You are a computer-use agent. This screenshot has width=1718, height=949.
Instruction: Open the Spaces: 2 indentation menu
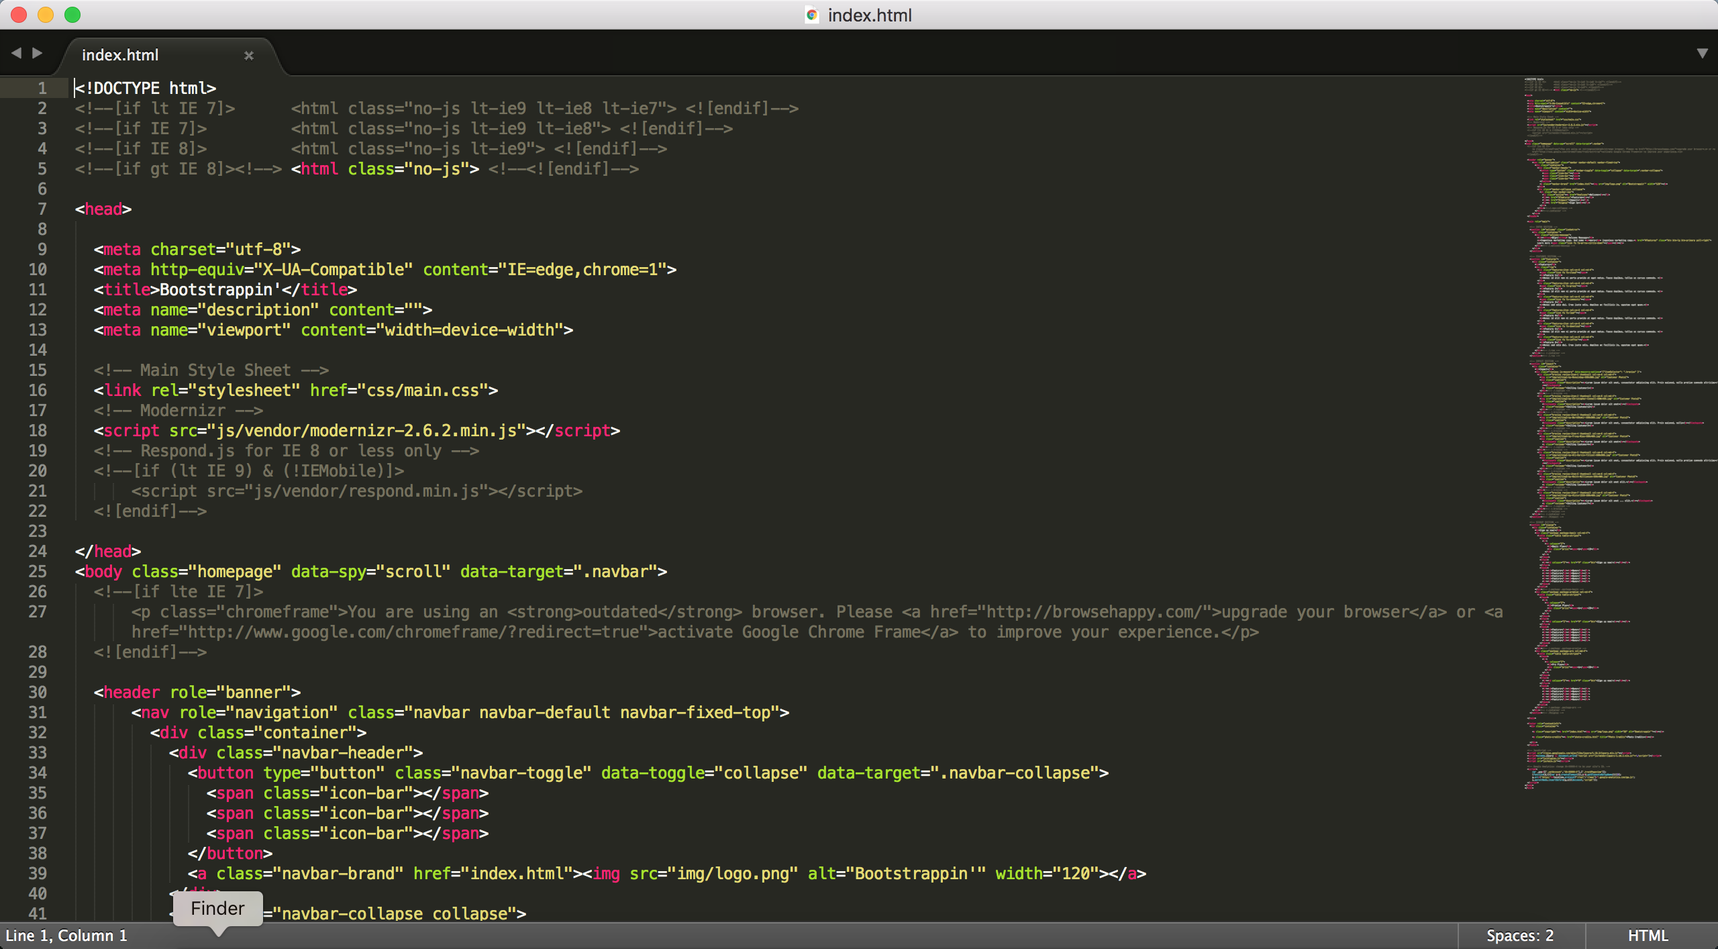point(1519,935)
